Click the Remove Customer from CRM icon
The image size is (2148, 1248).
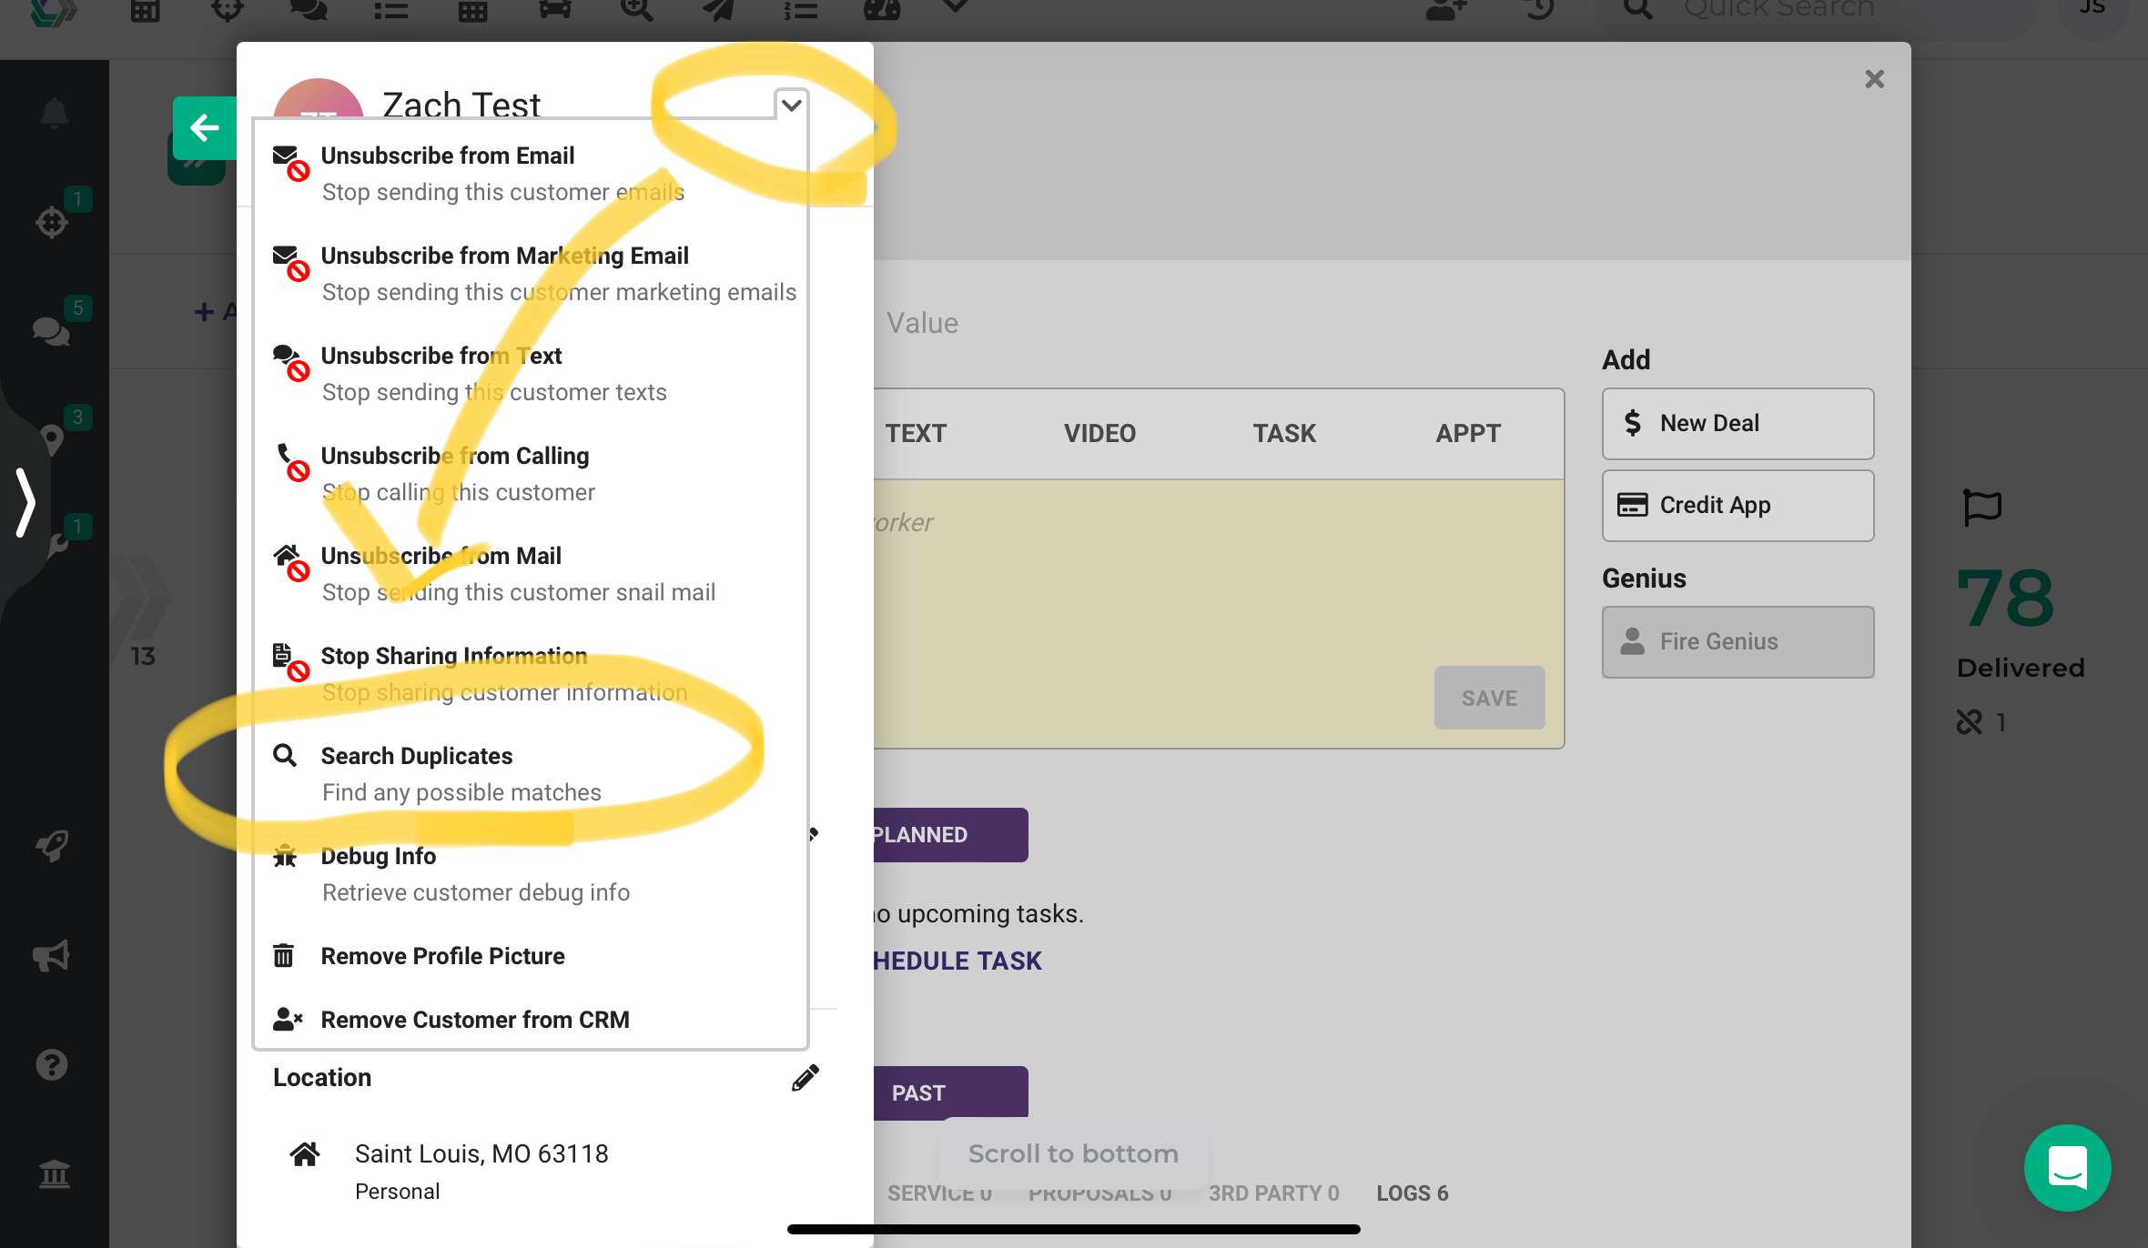(x=289, y=1019)
